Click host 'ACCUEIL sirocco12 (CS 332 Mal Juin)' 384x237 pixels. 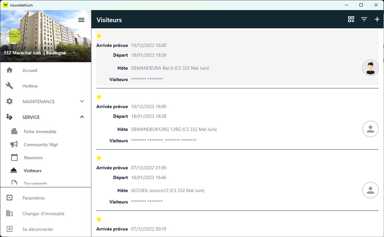coord(168,190)
